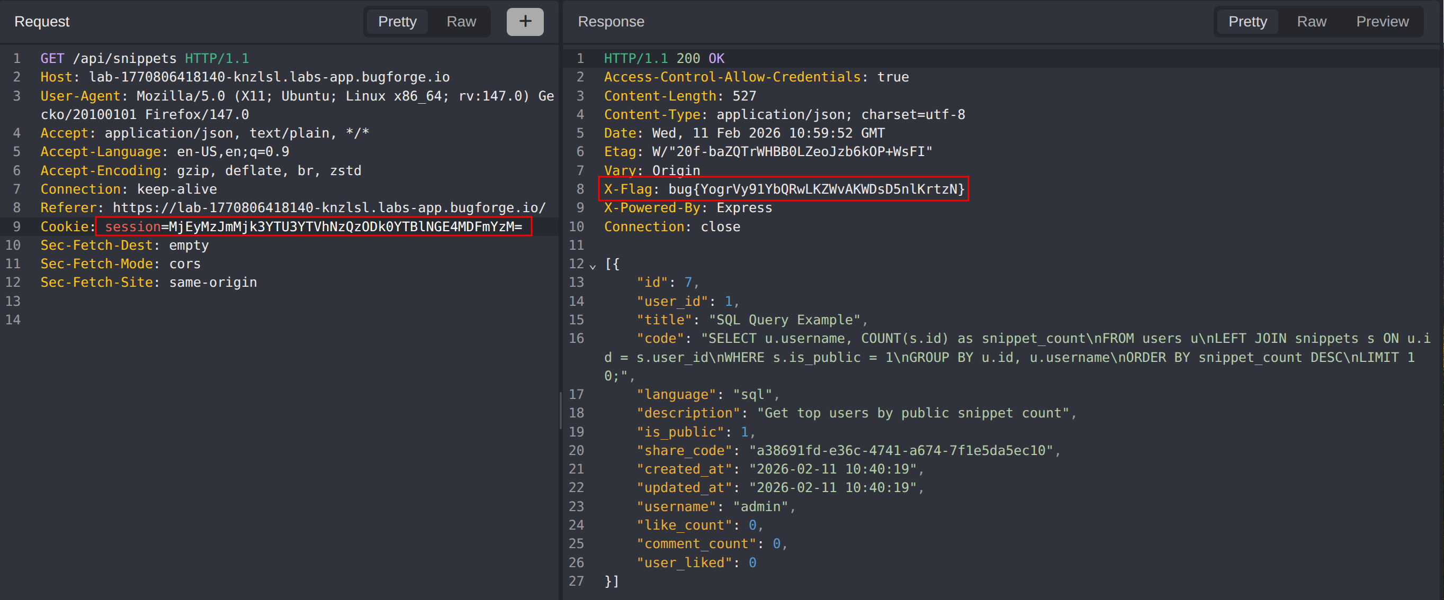1444x600 pixels.
Task: Click the Request panel title
Action: (42, 22)
